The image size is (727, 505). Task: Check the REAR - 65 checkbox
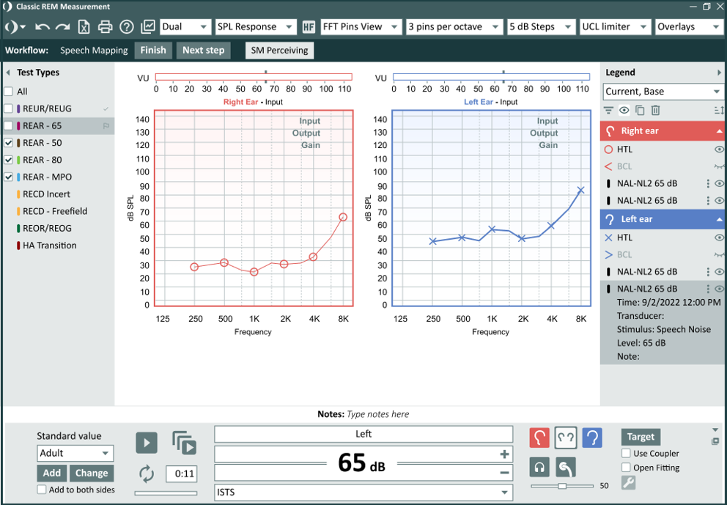point(8,125)
